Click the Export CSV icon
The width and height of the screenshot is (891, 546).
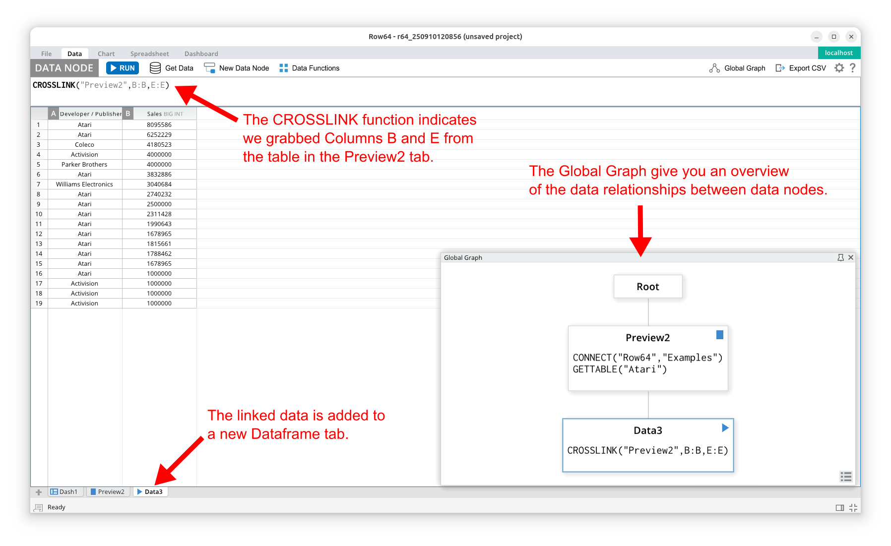click(780, 68)
